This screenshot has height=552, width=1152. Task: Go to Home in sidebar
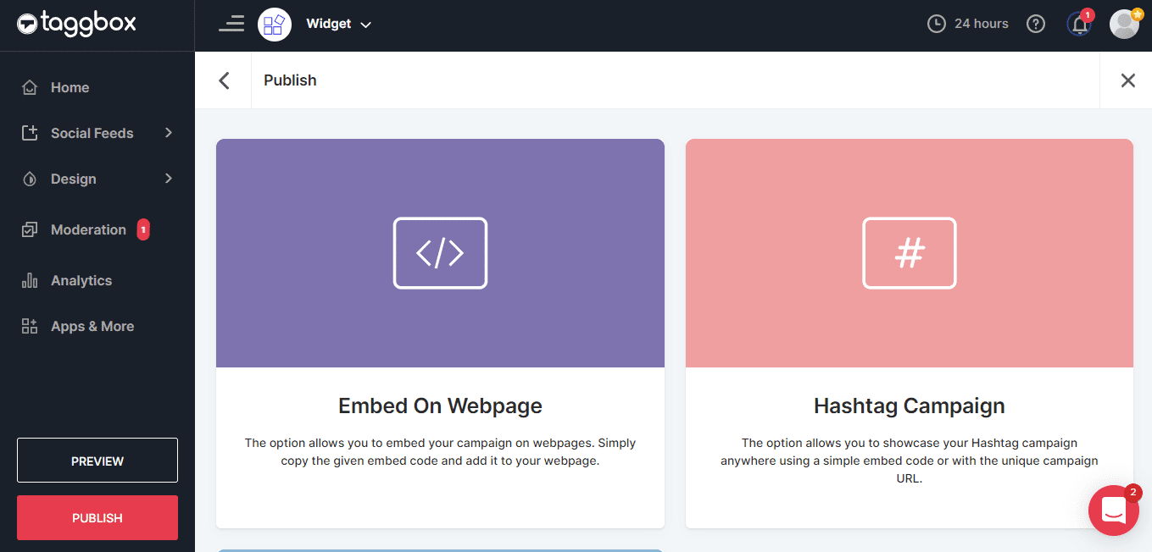[70, 87]
